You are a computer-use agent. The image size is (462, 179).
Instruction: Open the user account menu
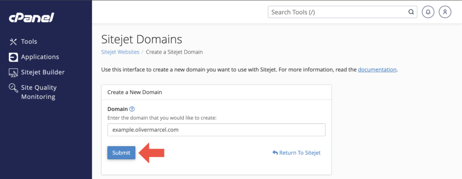point(445,12)
